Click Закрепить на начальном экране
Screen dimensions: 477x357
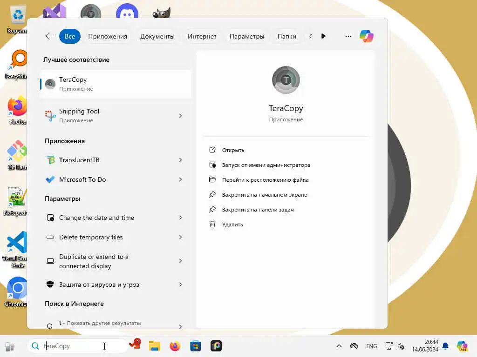coord(265,195)
